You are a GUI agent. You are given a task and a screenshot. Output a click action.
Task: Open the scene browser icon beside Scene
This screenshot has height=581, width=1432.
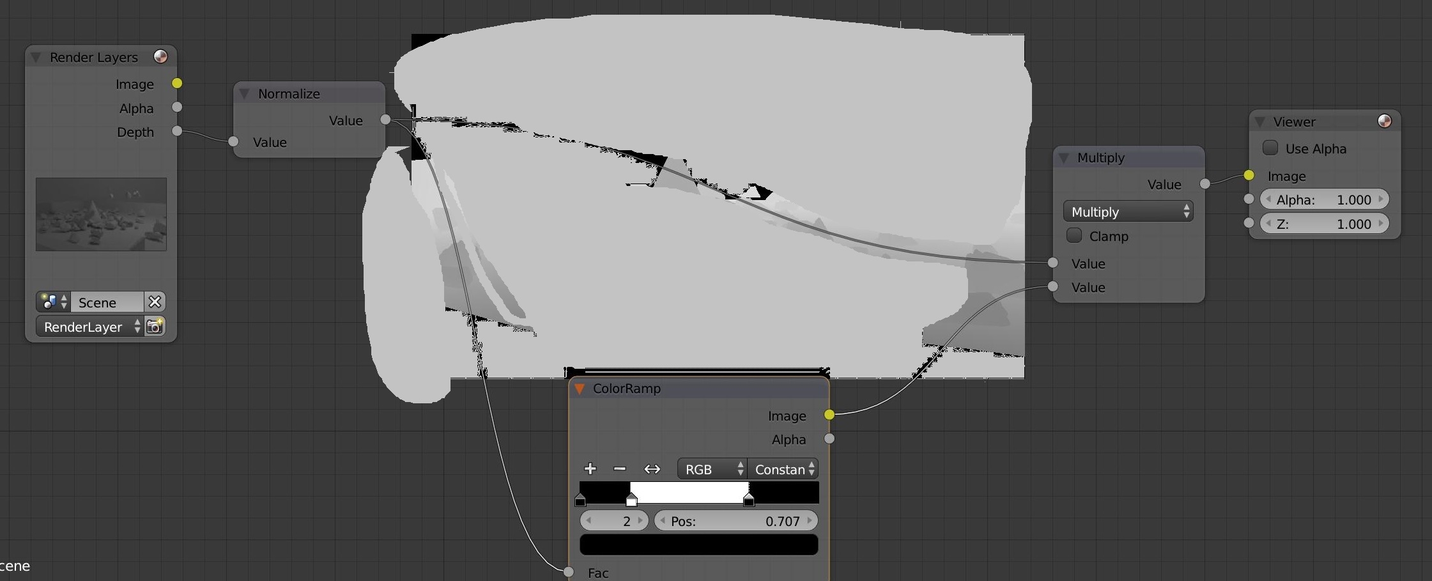[x=53, y=302]
